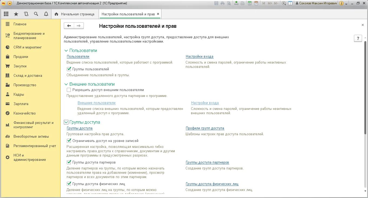Close the Настройки пользователей и прав tab
The width and height of the screenshot is (368, 198).
pos(158,14)
